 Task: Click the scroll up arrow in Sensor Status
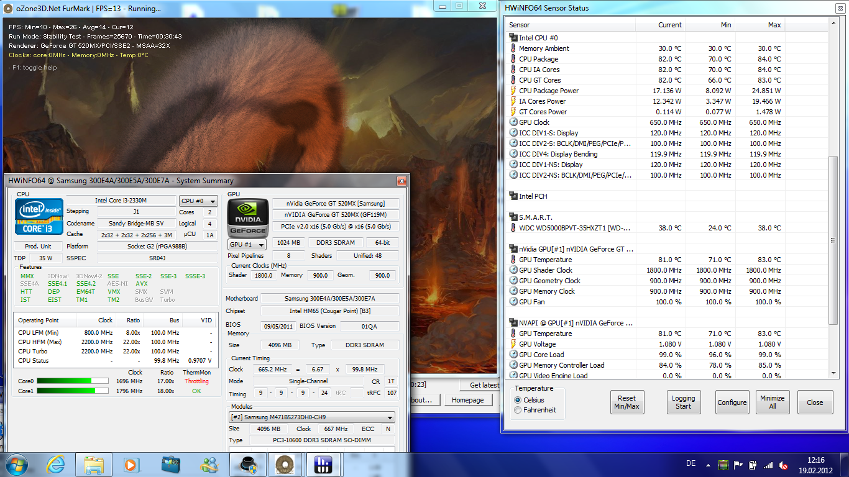[x=833, y=24]
